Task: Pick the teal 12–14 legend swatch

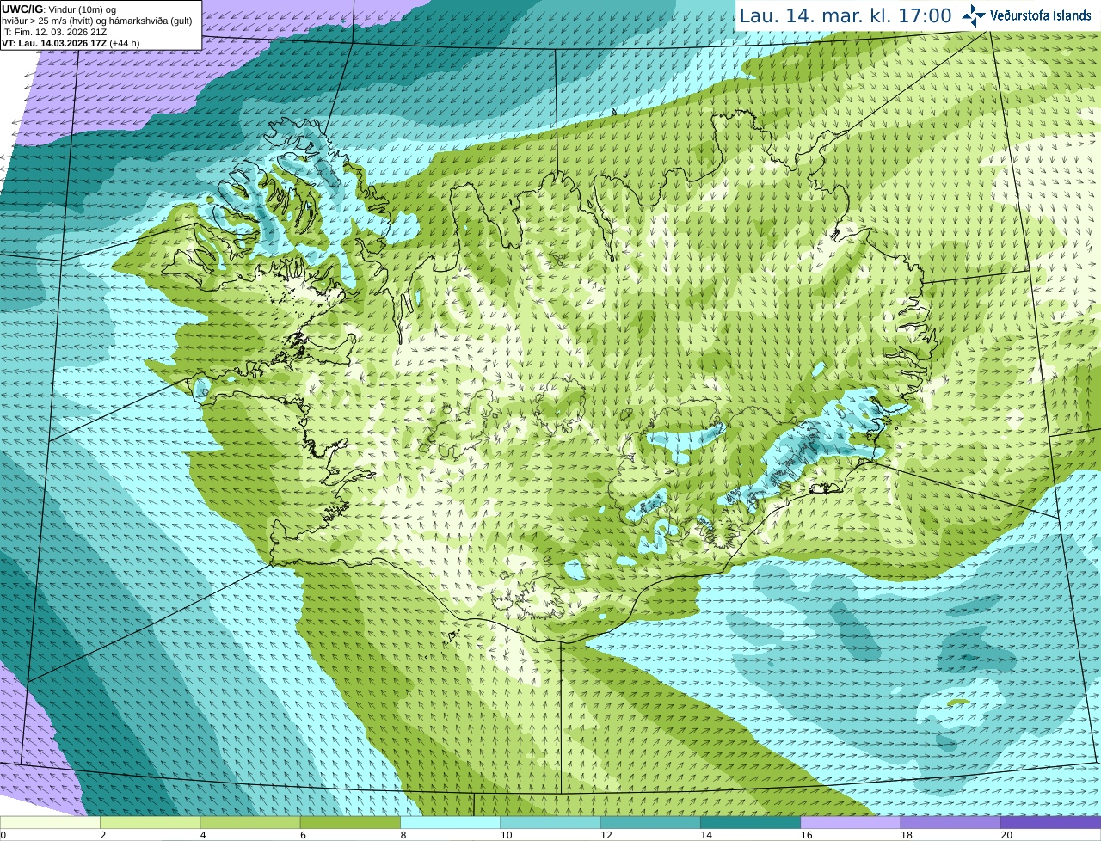Action: point(650,822)
